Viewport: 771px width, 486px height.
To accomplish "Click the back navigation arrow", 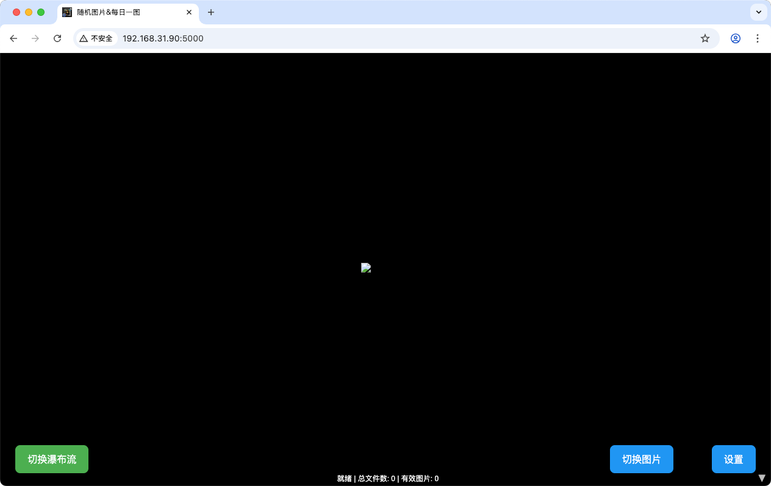I will (13, 38).
